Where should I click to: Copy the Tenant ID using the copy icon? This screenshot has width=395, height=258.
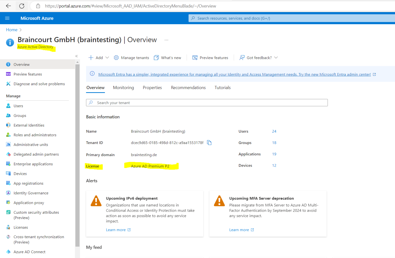tap(209, 142)
